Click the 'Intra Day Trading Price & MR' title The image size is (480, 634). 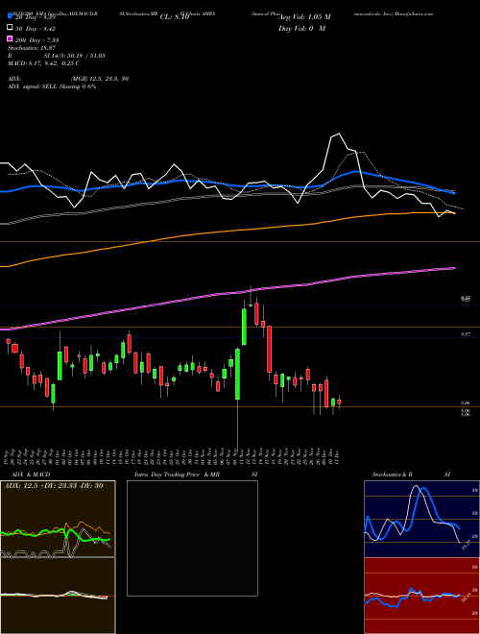pyautogui.click(x=177, y=475)
